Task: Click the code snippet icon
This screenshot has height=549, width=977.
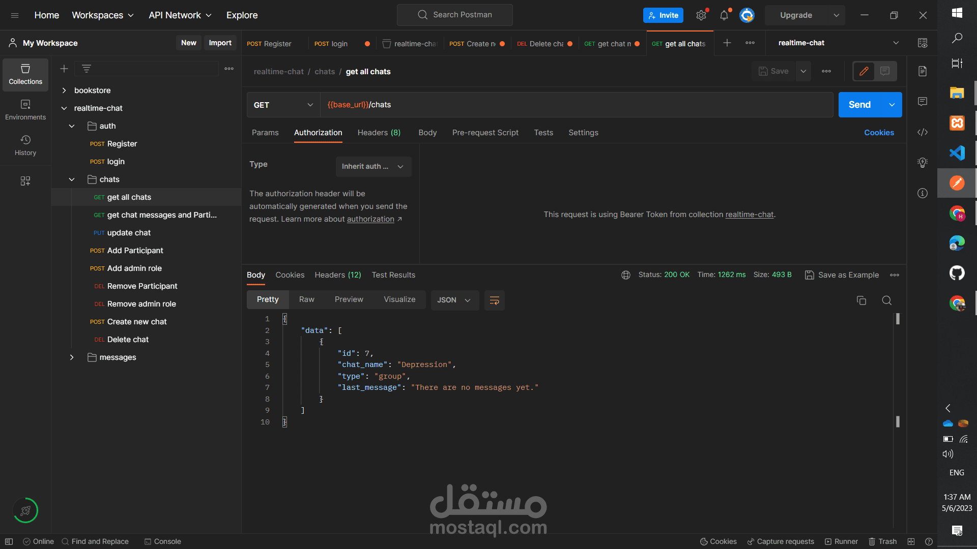Action: tap(923, 132)
